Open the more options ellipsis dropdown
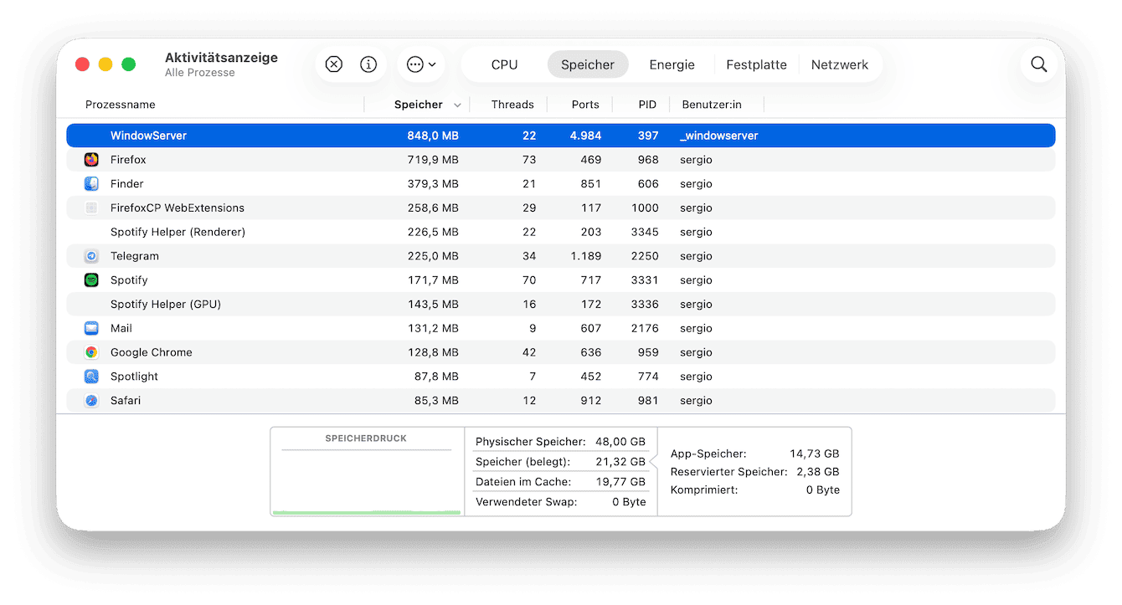The image size is (1122, 605). click(x=420, y=64)
